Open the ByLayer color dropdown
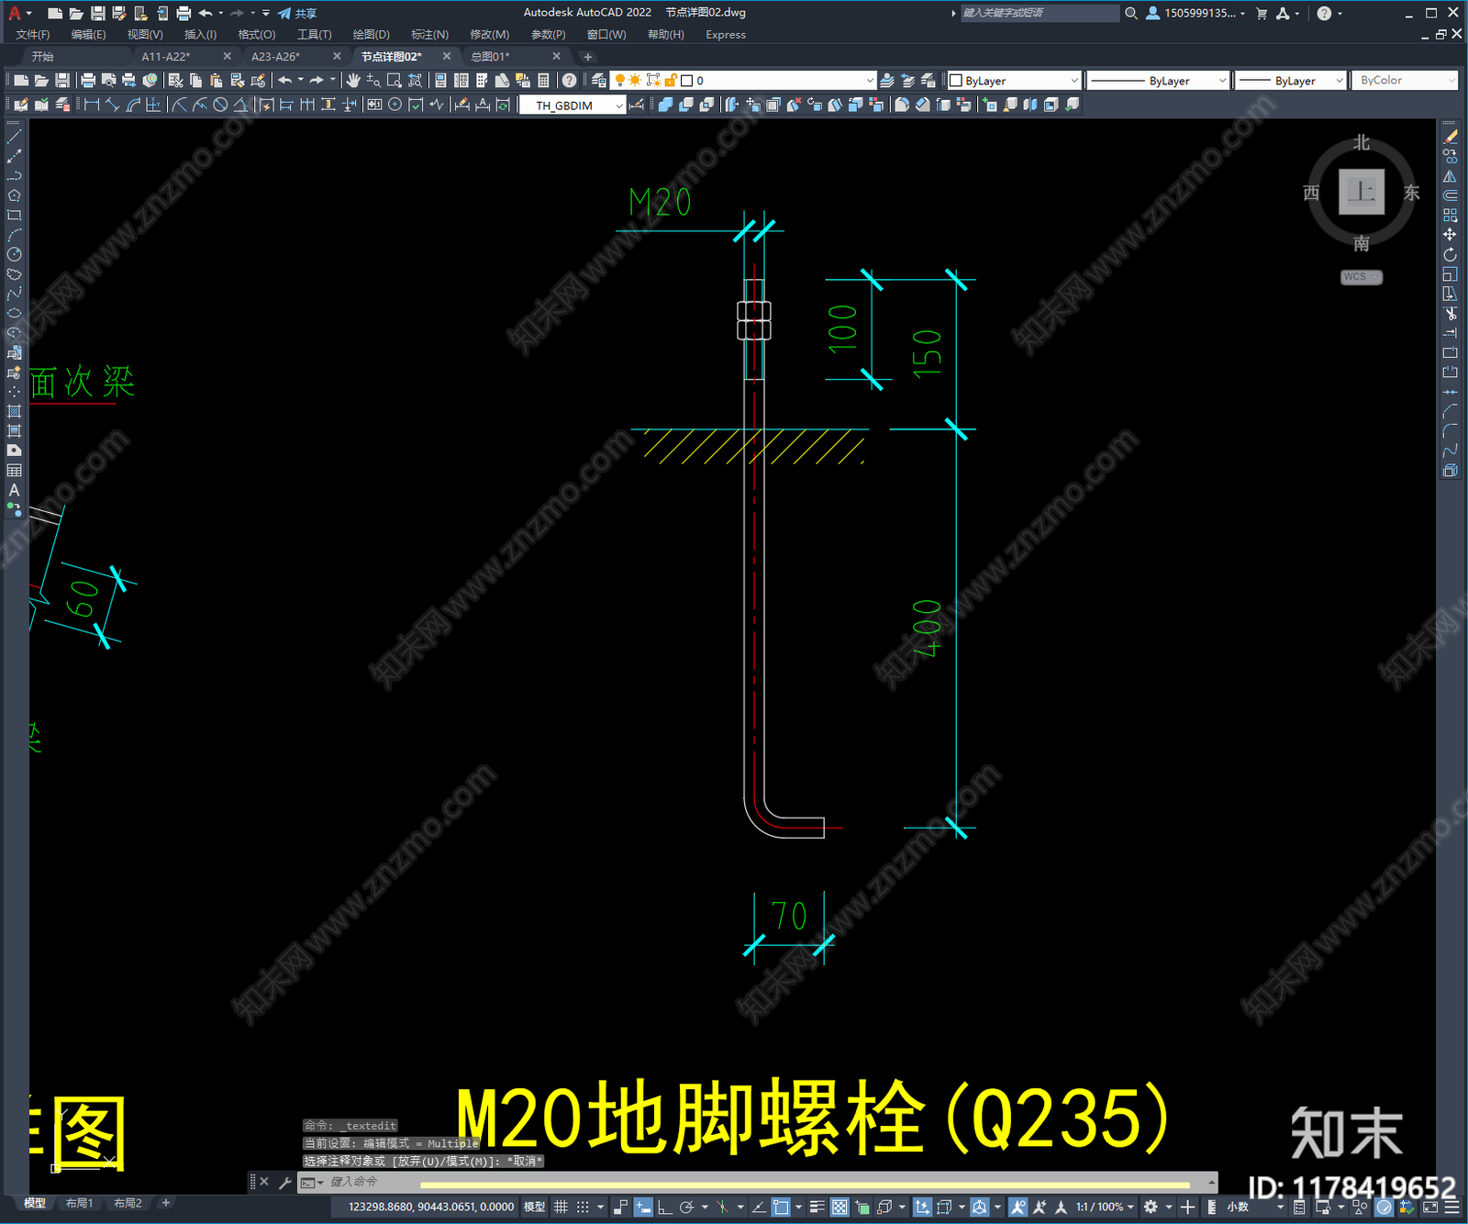This screenshot has width=1468, height=1224. 1014,81
